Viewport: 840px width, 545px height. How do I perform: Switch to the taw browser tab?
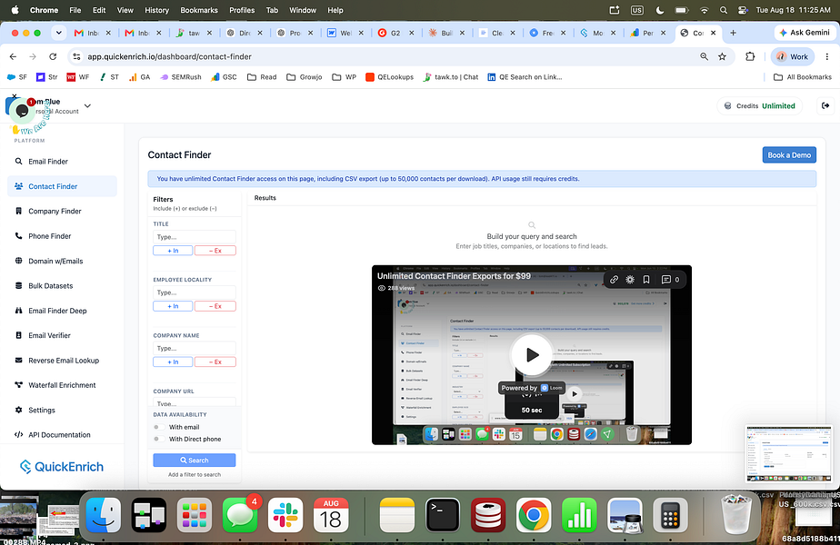point(194,33)
